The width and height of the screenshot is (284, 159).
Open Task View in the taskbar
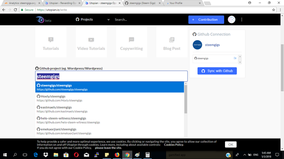click(x=25, y=155)
